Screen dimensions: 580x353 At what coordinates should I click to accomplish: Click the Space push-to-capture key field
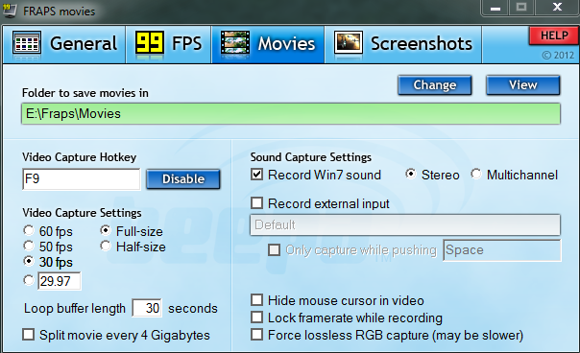tap(502, 250)
